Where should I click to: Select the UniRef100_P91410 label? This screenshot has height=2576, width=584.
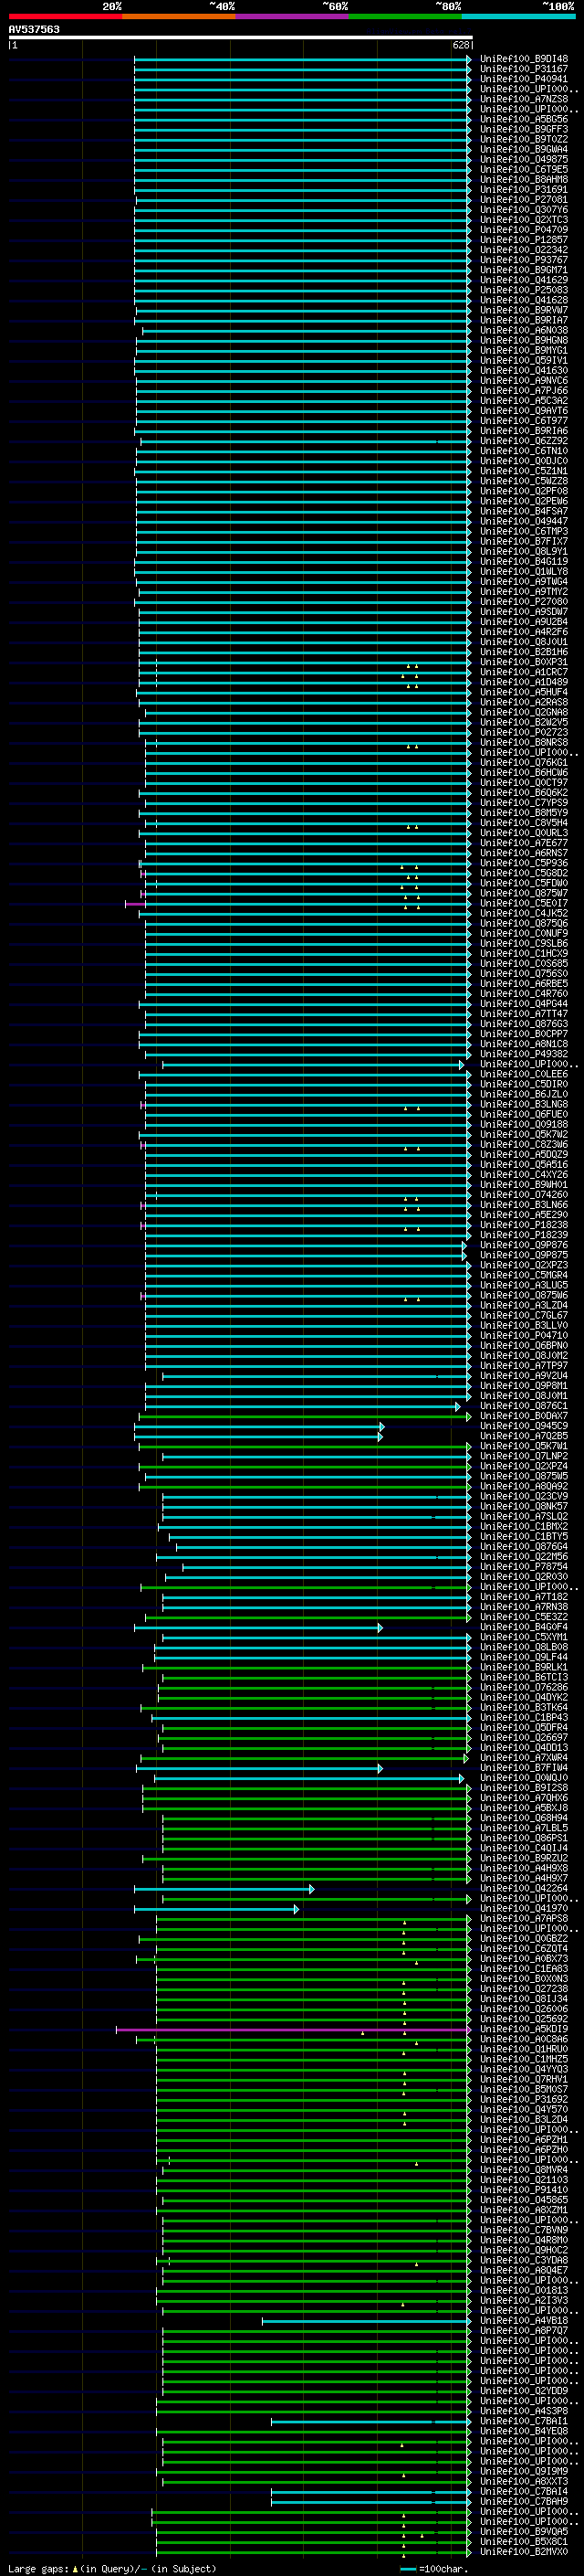pyautogui.click(x=524, y=2190)
